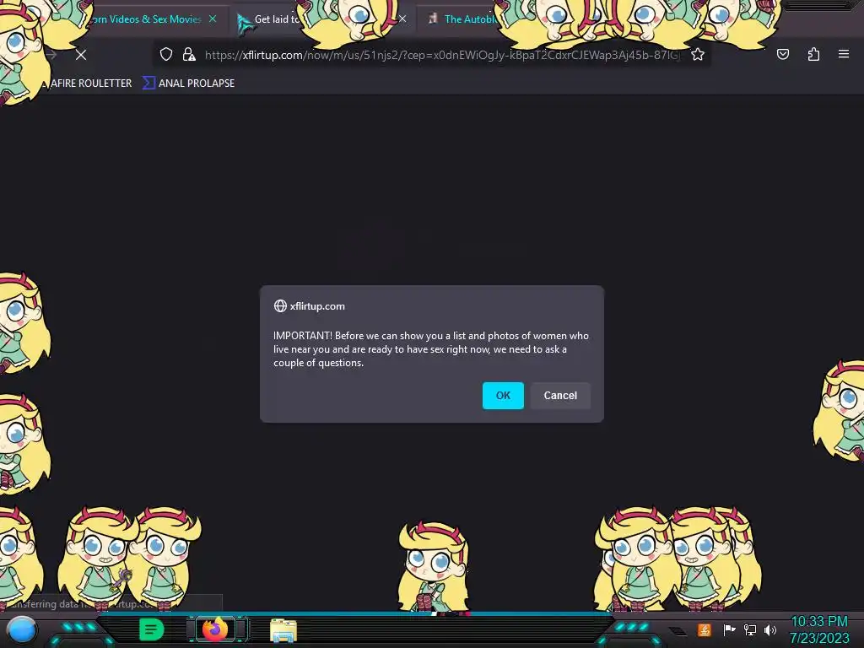Screen dimensions: 864x648
Task: Save the page to Pocket
Action: (782, 54)
